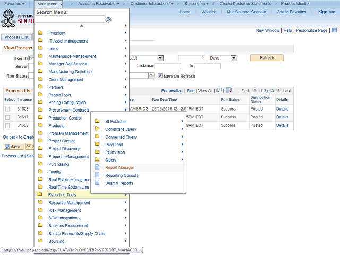Toggle the Save On Refresh checkbox
The height and width of the screenshot is (255, 340).
160,76
